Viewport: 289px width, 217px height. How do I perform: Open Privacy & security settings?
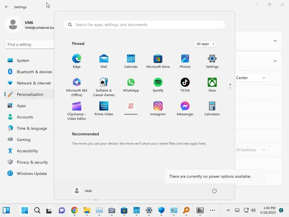pos(29,162)
